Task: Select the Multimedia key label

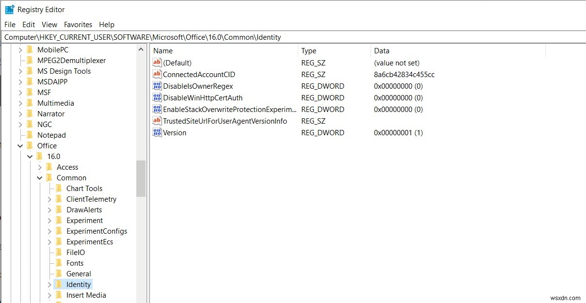Action: pos(56,103)
